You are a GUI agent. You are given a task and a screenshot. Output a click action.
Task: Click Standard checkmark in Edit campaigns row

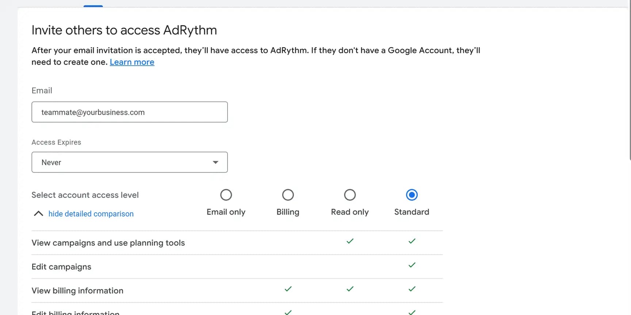tap(412, 265)
